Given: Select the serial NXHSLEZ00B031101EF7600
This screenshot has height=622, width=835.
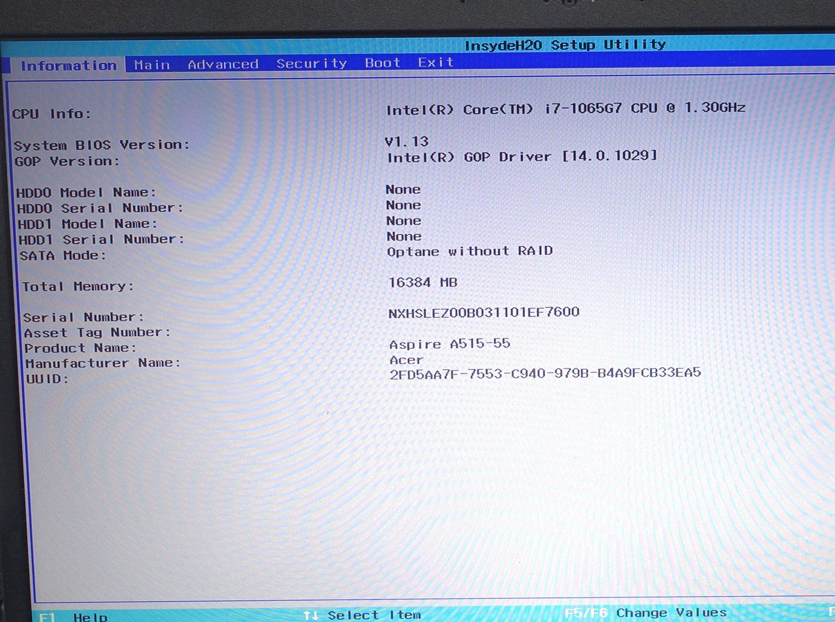Looking at the screenshot, I should (484, 313).
